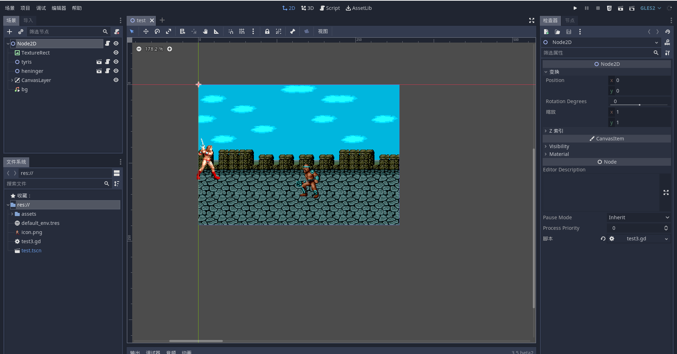Open heninger's instanced scene in editor icon
677x354 pixels.
[x=99, y=71]
